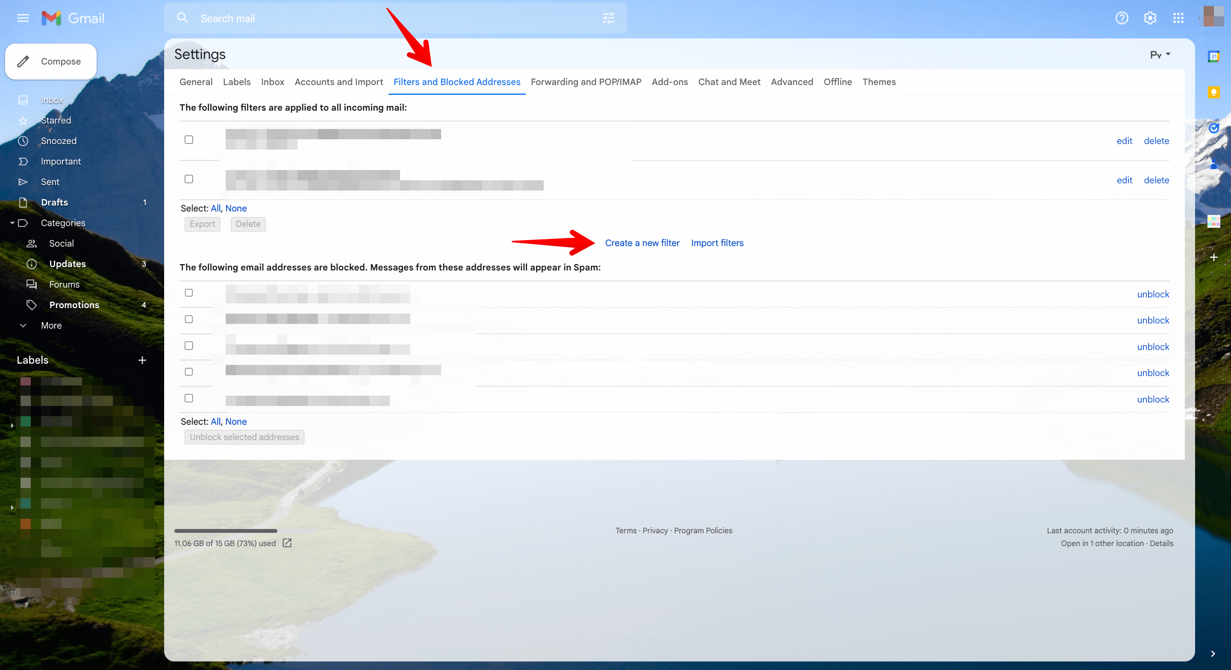
Task: Click the Compose button
Action: (x=51, y=61)
